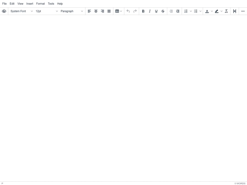Open the Tools menu

click(x=51, y=4)
